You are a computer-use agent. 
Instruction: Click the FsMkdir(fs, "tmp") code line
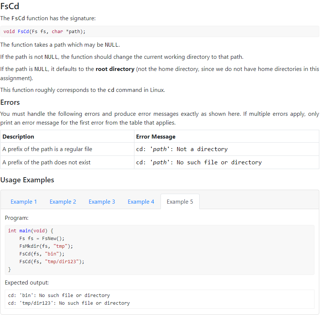coord(46,246)
